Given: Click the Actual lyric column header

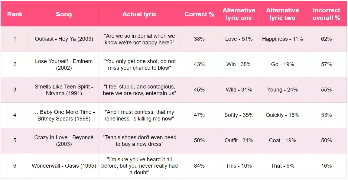Looking at the screenshot, I should (139, 14).
